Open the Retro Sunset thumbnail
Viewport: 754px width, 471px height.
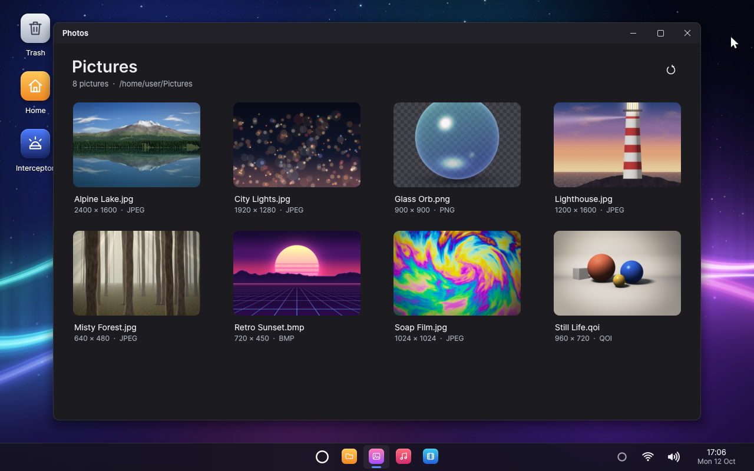(297, 273)
